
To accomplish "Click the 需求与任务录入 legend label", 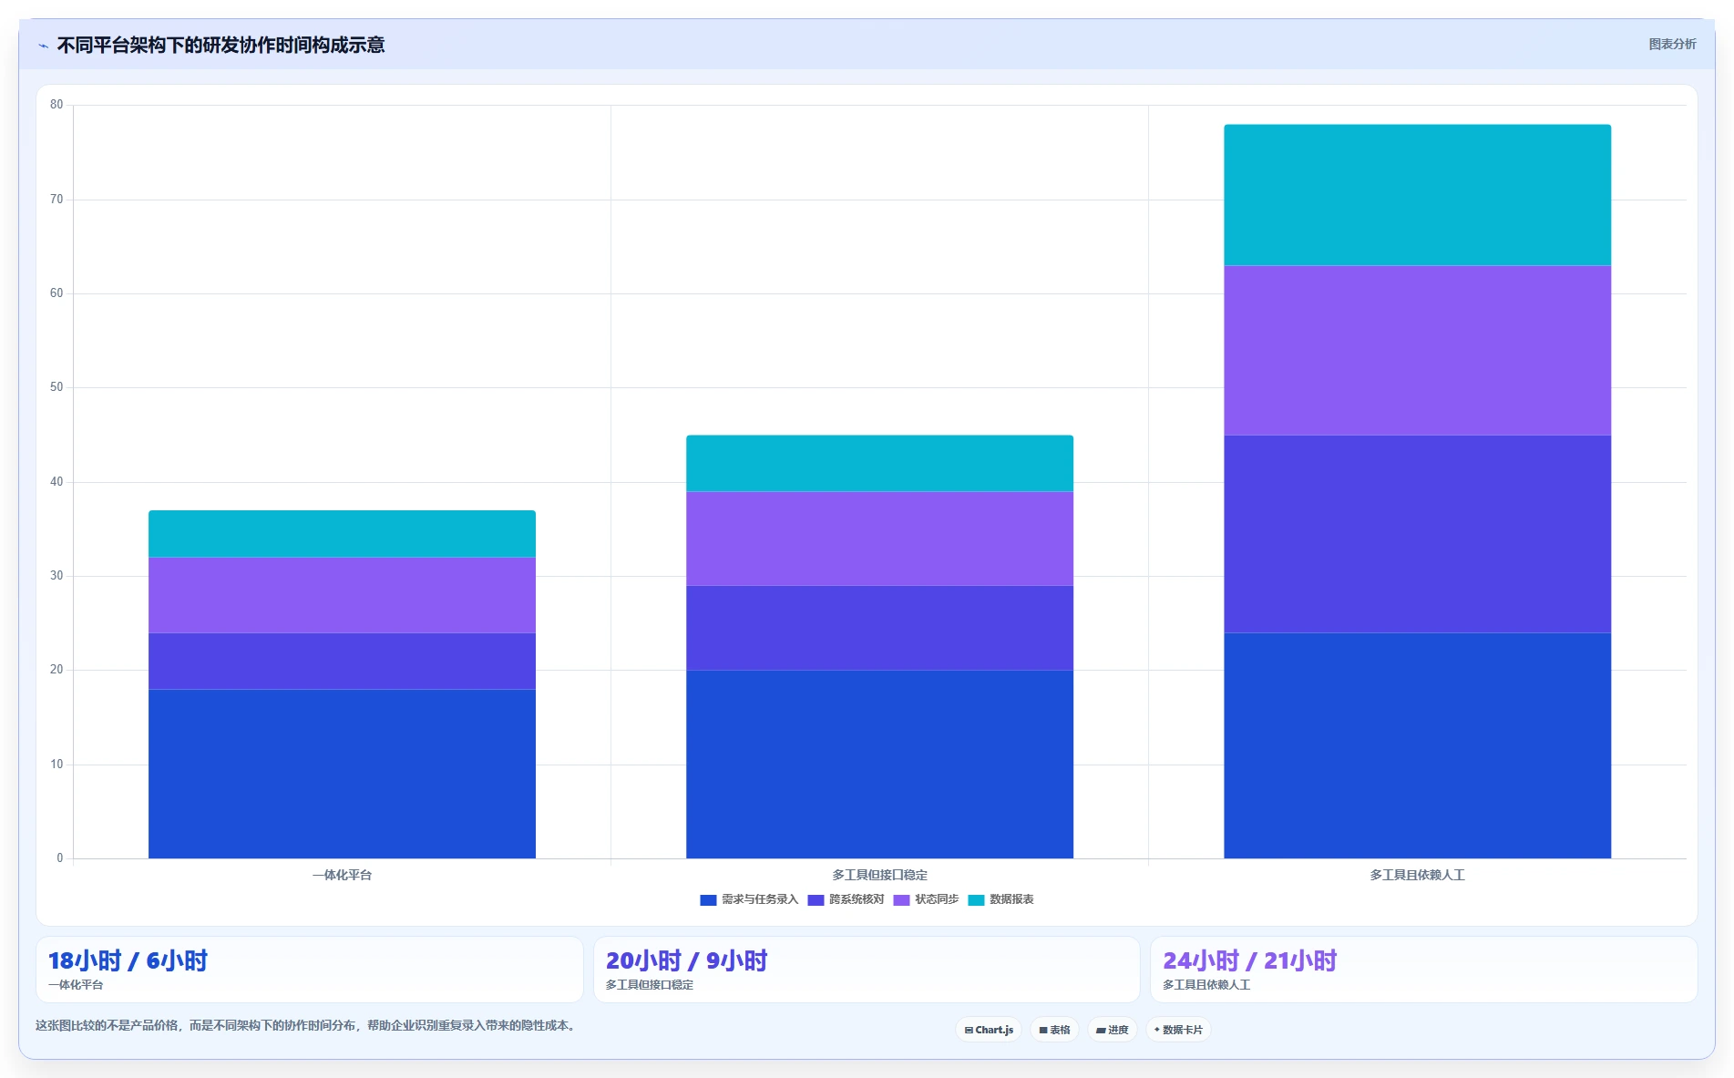I will click(760, 899).
